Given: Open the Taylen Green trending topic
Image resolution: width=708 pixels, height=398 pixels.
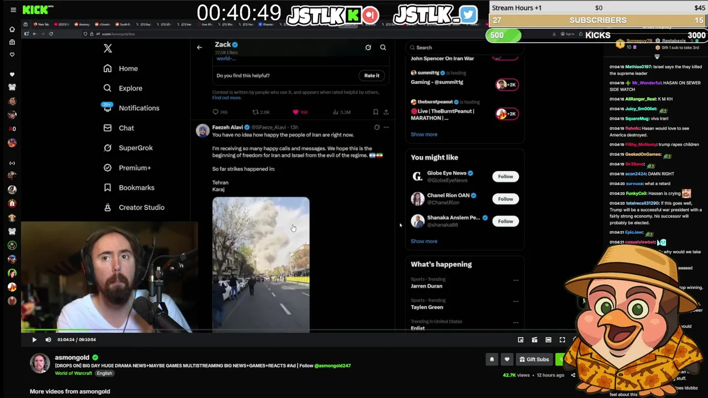Looking at the screenshot, I should [426, 307].
